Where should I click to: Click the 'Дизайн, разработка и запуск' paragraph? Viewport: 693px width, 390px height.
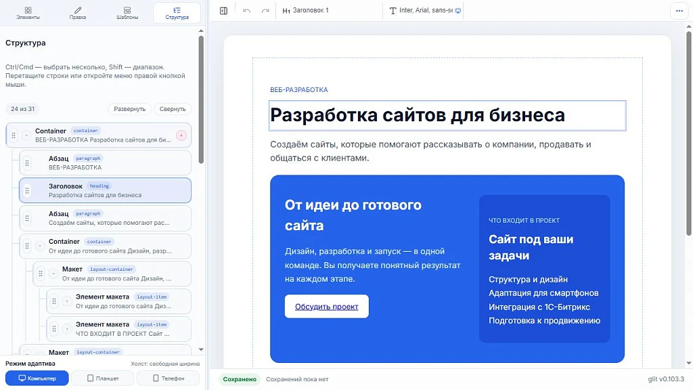[x=373, y=265]
